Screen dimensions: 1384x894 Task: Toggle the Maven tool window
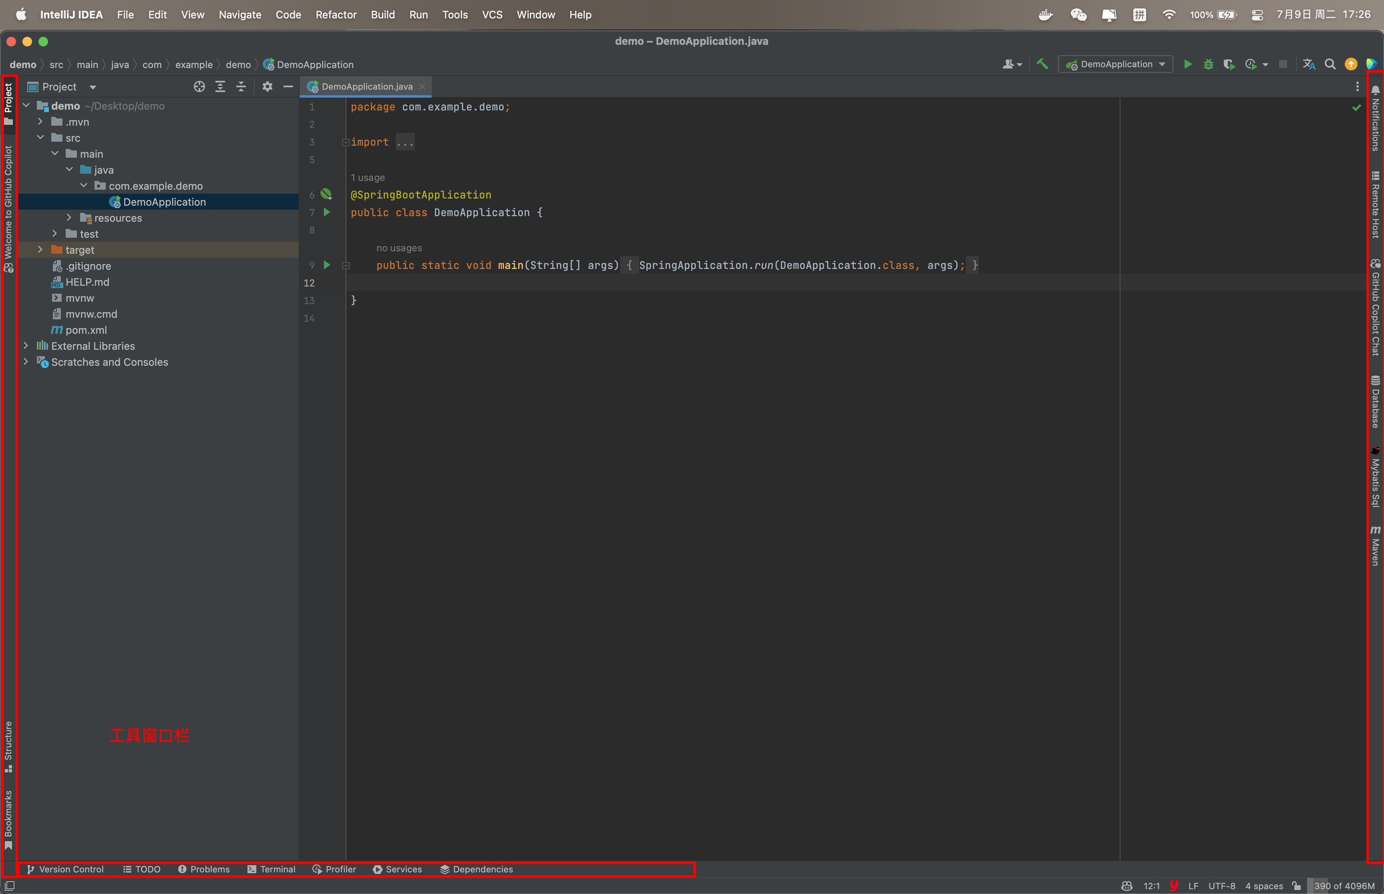click(1375, 546)
